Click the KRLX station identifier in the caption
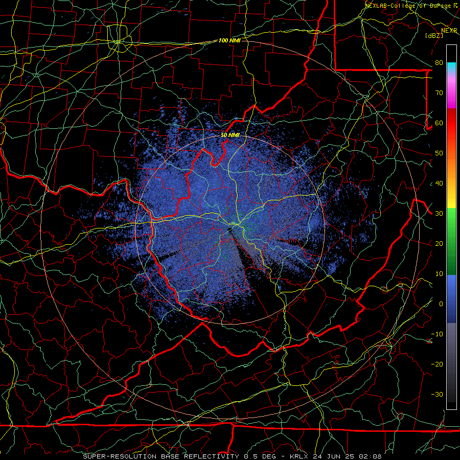 coord(299,456)
